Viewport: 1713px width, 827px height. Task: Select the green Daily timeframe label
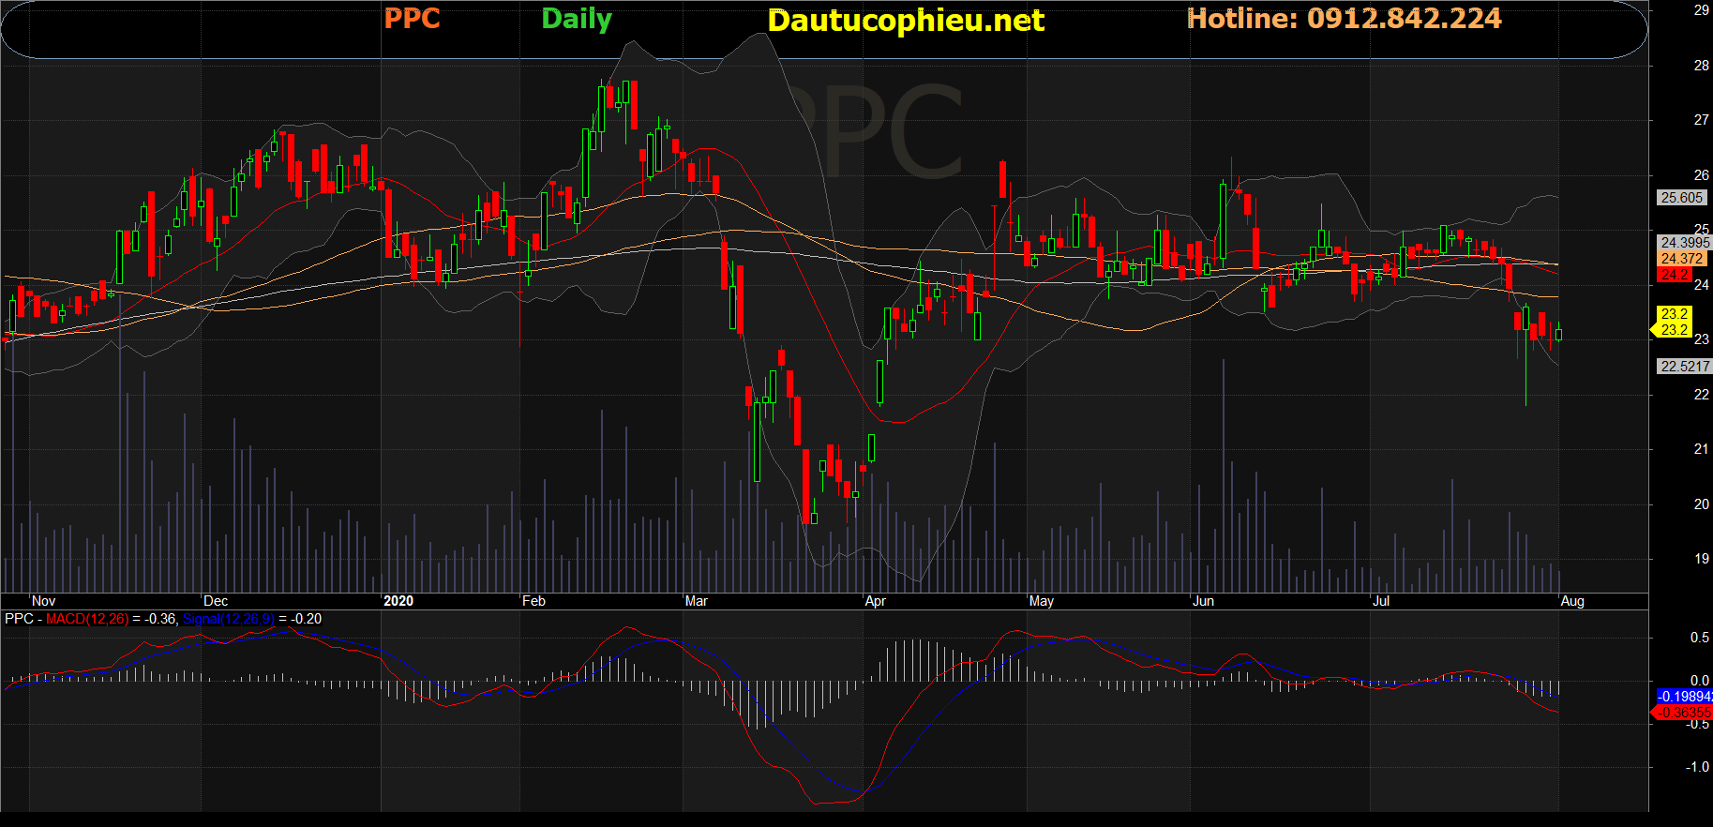click(x=576, y=20)
